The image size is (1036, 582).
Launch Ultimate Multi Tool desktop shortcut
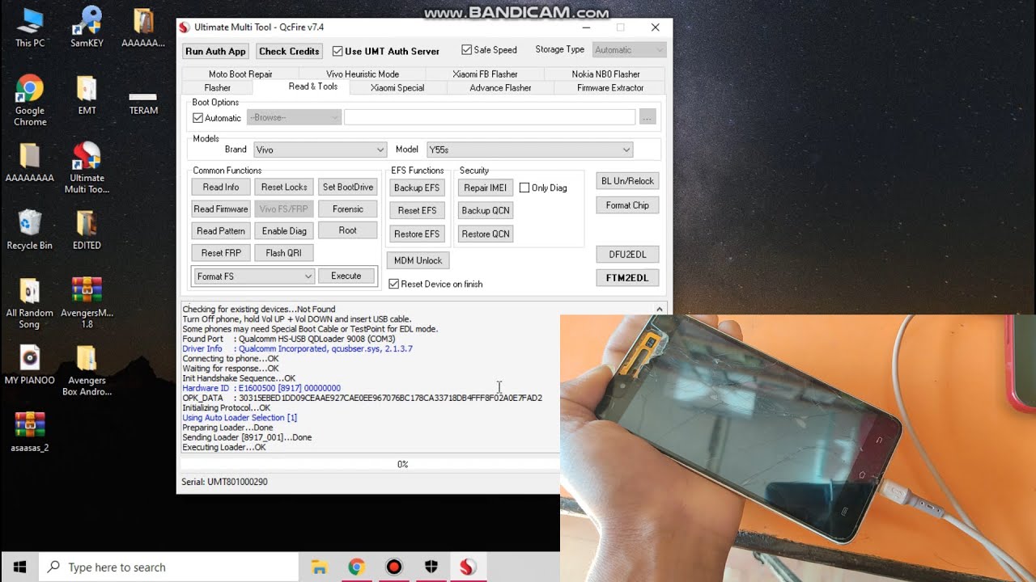pos(87,167)
